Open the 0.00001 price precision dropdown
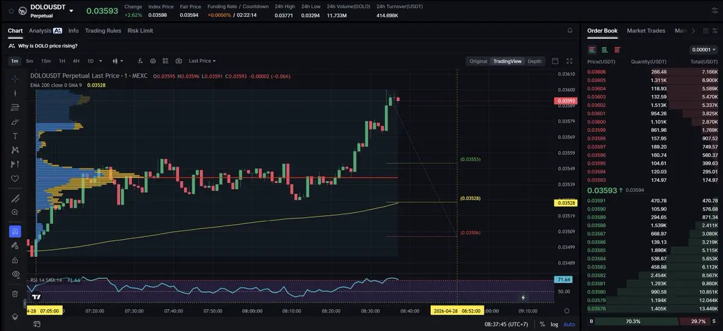 703,50
